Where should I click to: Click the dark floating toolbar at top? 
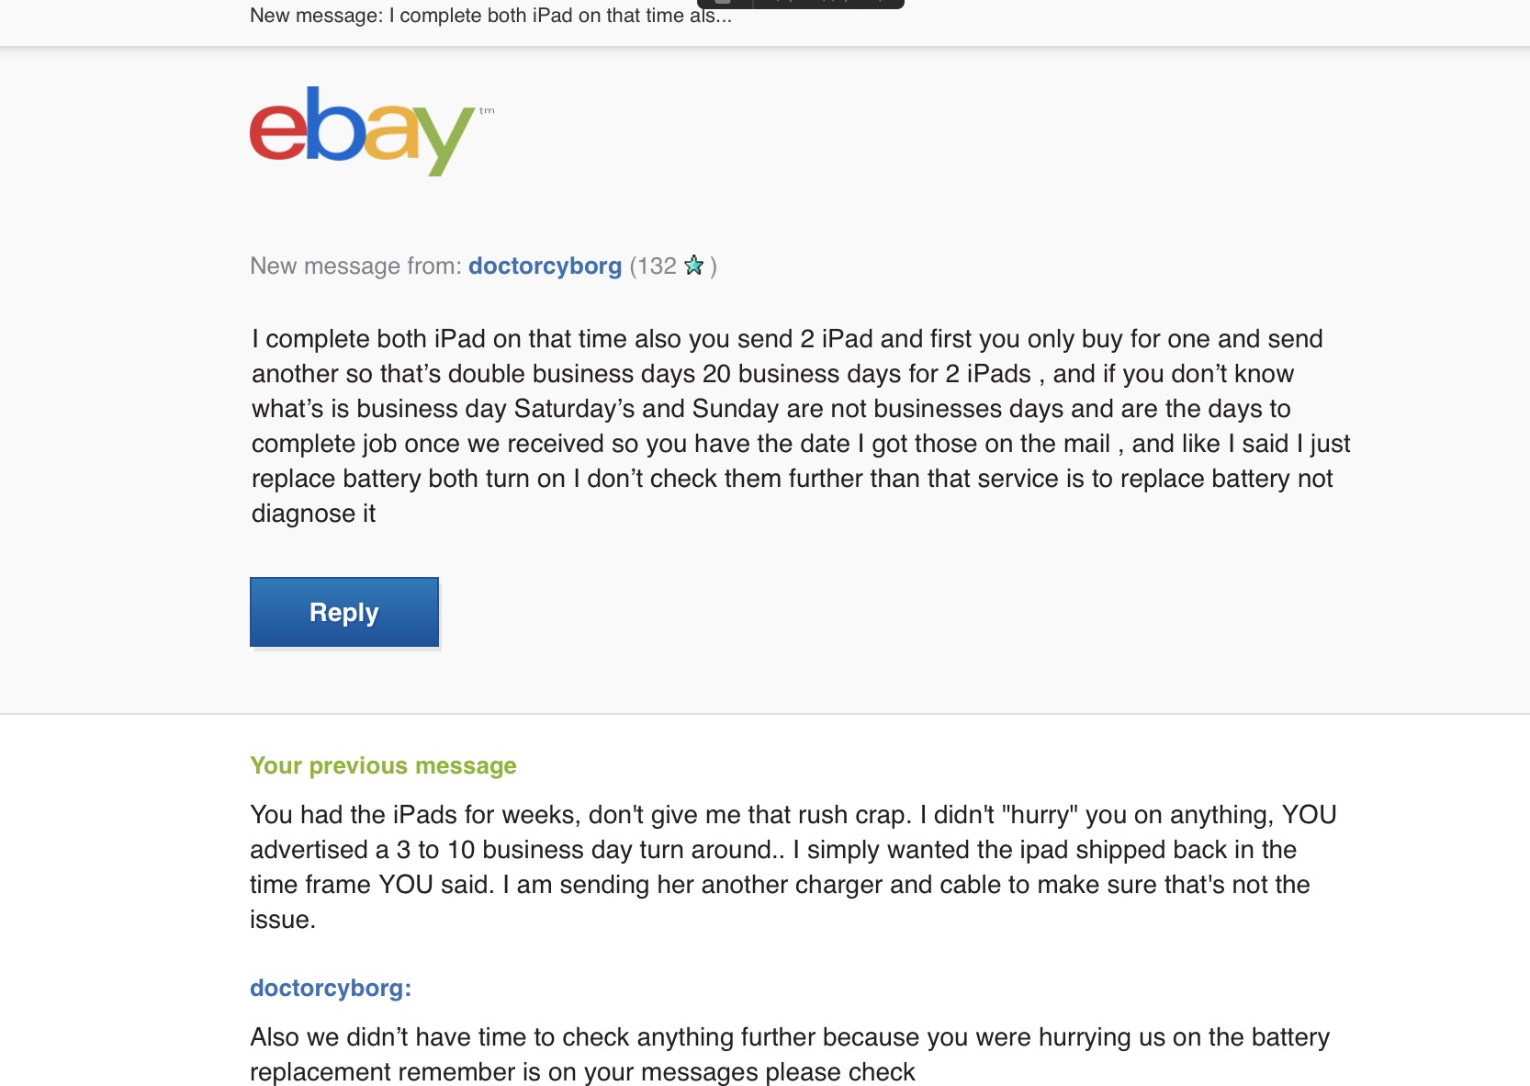point(801,4)
